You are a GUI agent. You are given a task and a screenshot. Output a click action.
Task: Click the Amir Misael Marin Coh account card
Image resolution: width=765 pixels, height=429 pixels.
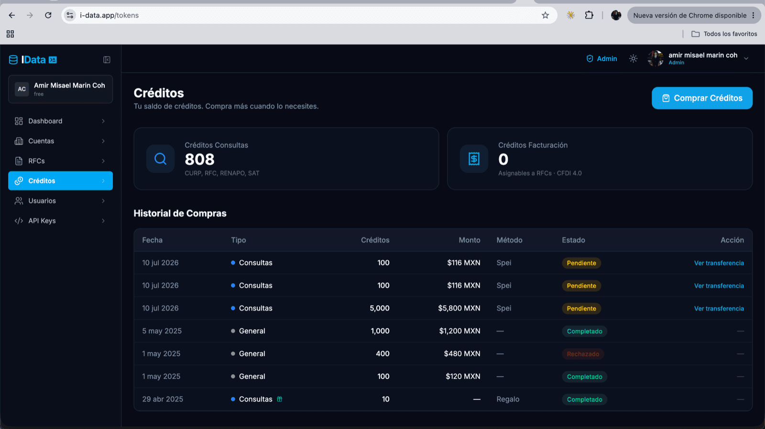(x=60, y=89)
